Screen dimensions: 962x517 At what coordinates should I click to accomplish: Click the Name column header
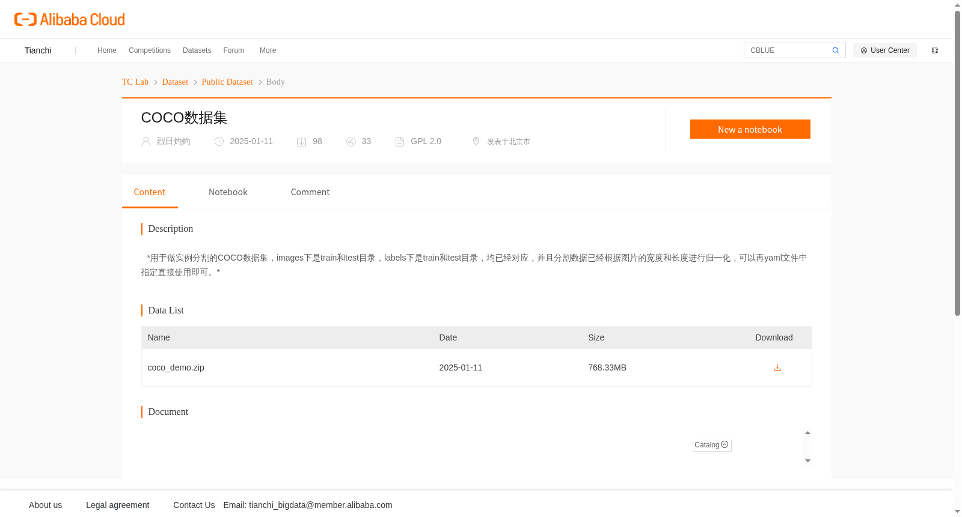(159, 337)
